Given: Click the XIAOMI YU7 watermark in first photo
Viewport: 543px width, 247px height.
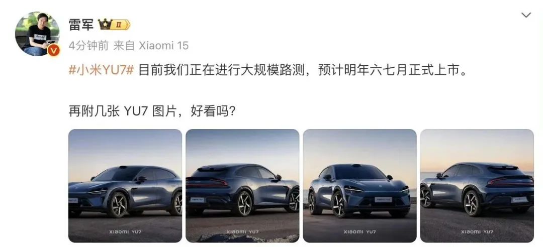Looking at the screenshot, I should [x=125, y=231].
